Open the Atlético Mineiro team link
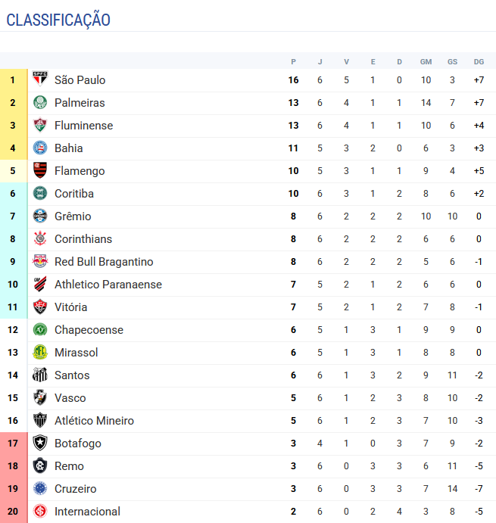The width and height of the screenshot is (496, 523). point(94,421)
